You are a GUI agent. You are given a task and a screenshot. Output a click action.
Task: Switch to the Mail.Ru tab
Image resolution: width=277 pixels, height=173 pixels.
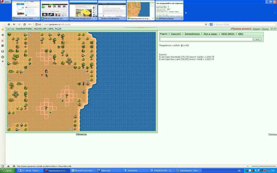tap(26, 10)
